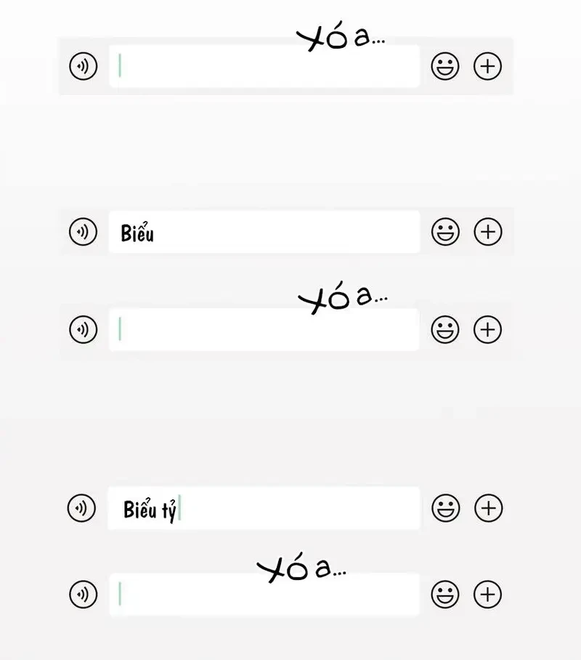Image resolution: width=581 pixels, height=660 pixels.
Task: Select the voice input icon on the top bar
Action: click(x=82, y=66)
